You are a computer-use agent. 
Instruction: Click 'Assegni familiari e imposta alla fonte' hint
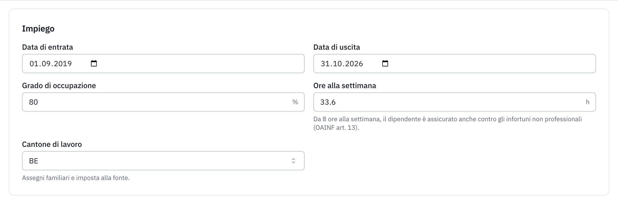pos(76,178)
